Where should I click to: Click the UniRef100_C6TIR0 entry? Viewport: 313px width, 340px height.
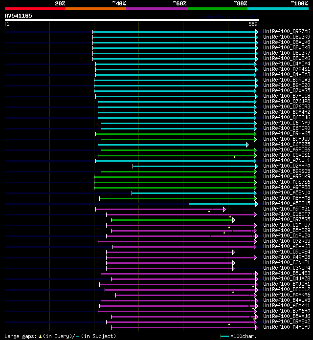[x=287, y=128]
